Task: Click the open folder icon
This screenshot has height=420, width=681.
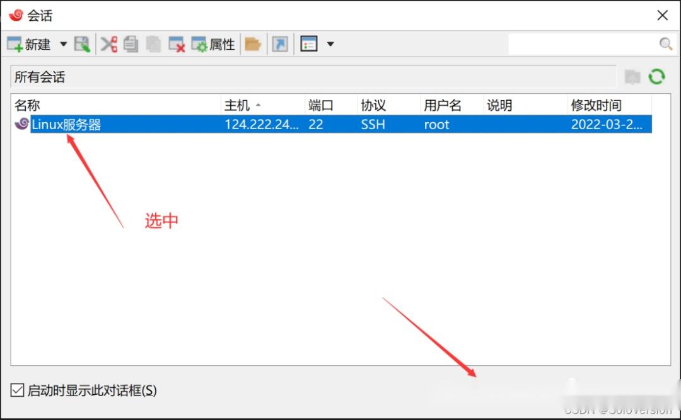Action: pos(253,44)
